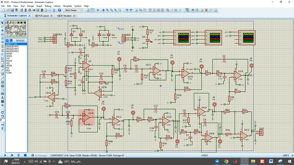Screen dimensions: 294x165
Task: Add a new sheet using the green plus page icon
Action: click(x=202, y=10)
